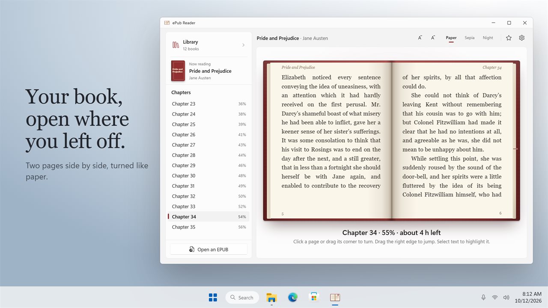
Task: Open File Explorer from taskbar
Action: pos(271,297)
